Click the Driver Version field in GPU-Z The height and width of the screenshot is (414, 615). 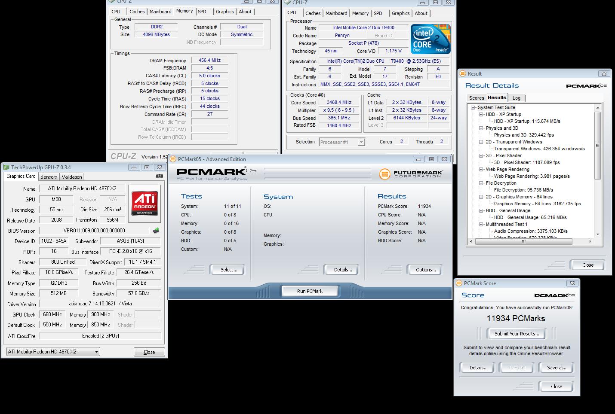coord(100,304)
